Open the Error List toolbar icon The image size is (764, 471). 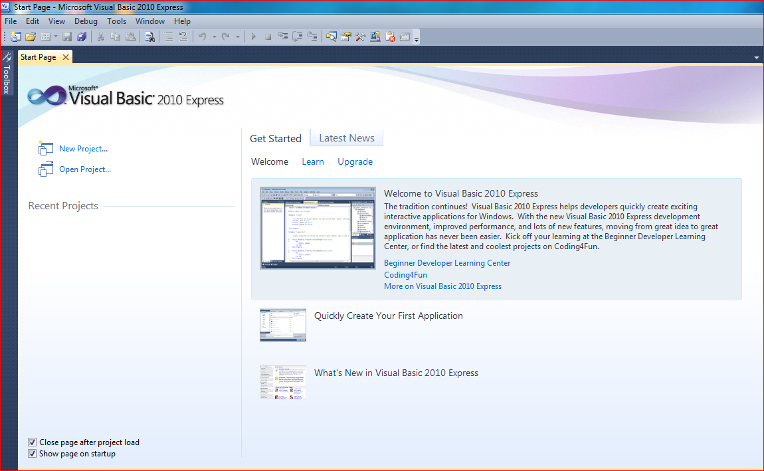coord(390,37)
